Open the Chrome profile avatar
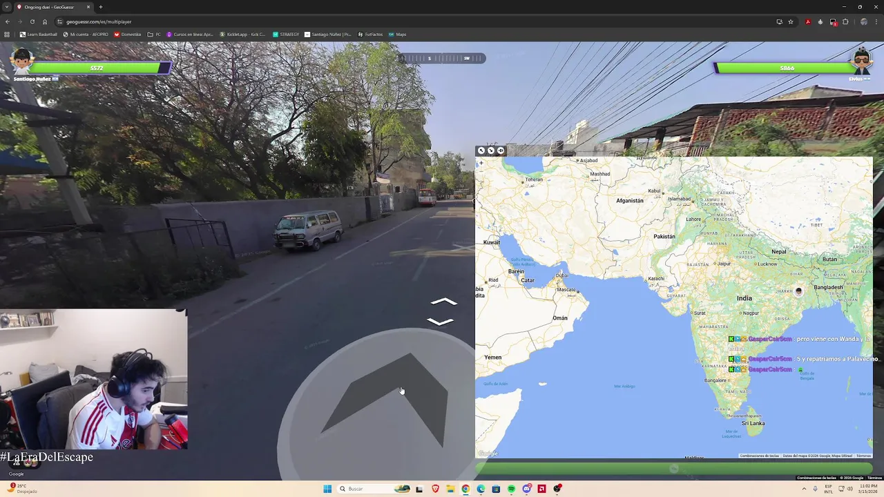Image resolution: width=884 pixels, height=497 pixels. [x=863, y=21]
